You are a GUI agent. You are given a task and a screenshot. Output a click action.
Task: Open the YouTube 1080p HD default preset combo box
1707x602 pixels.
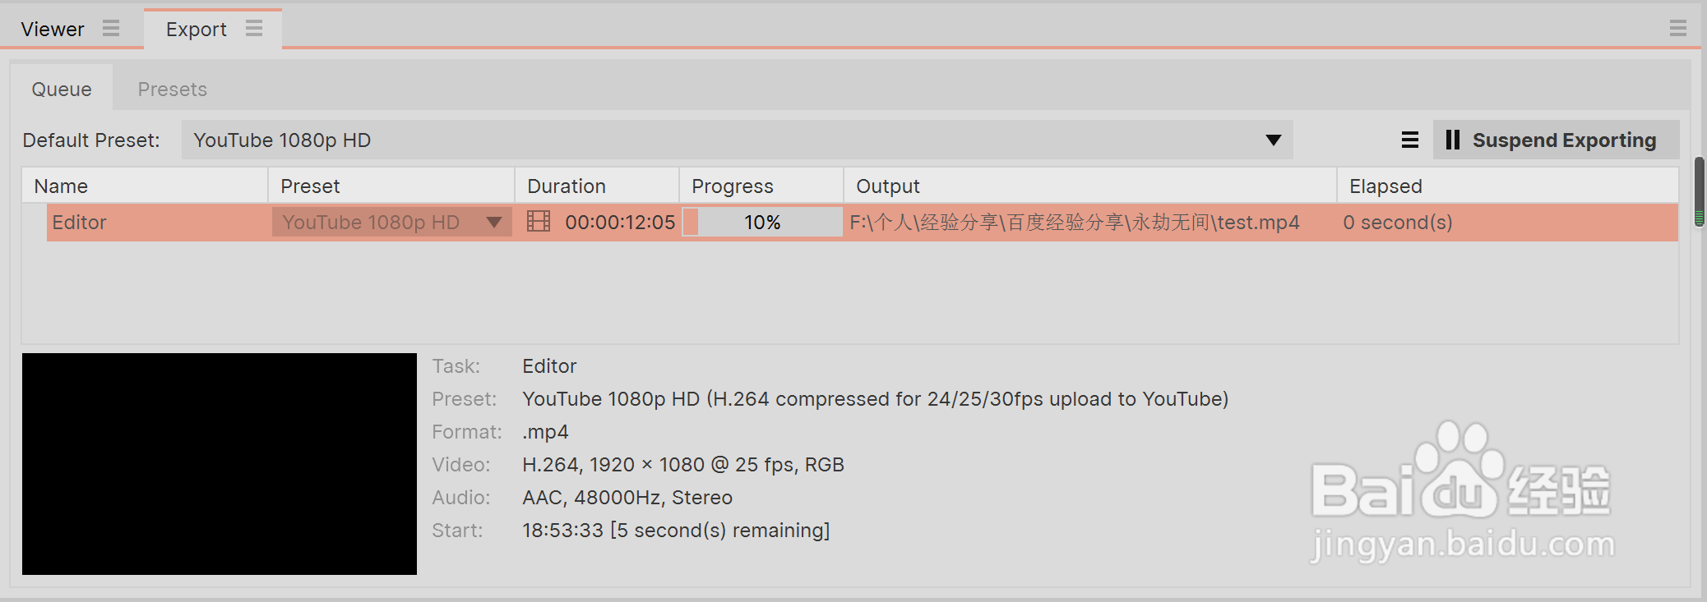[738, 140]
